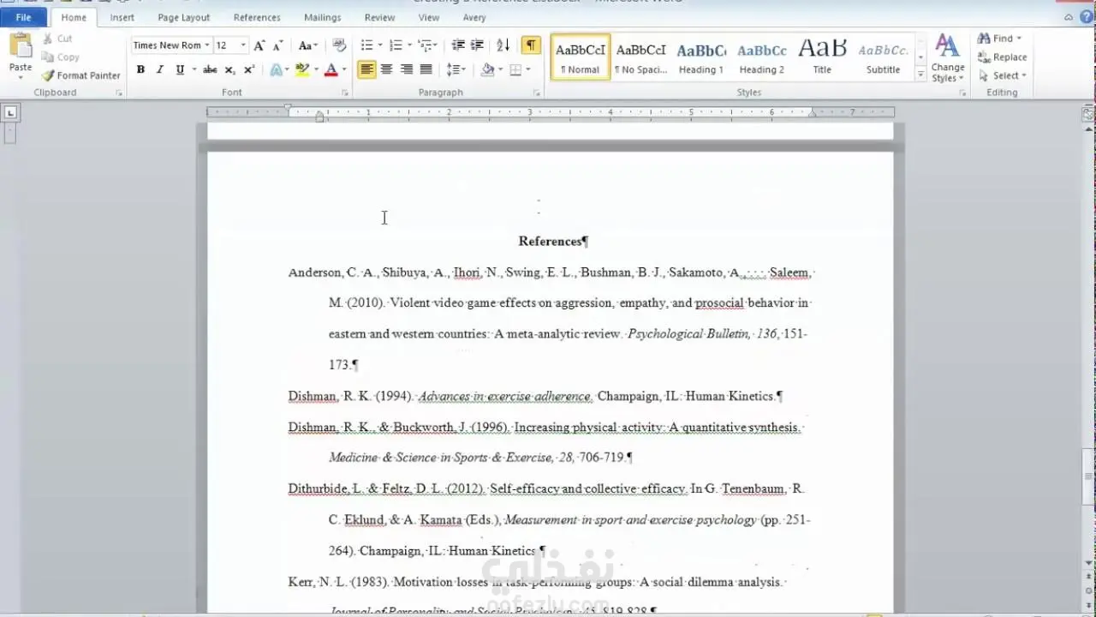
Task: Toggle Superscript formatting
Action: (x=249, y=69)
